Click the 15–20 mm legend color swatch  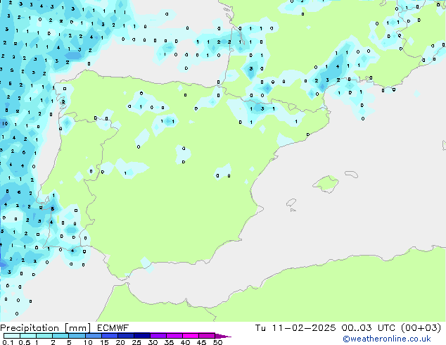109,336
